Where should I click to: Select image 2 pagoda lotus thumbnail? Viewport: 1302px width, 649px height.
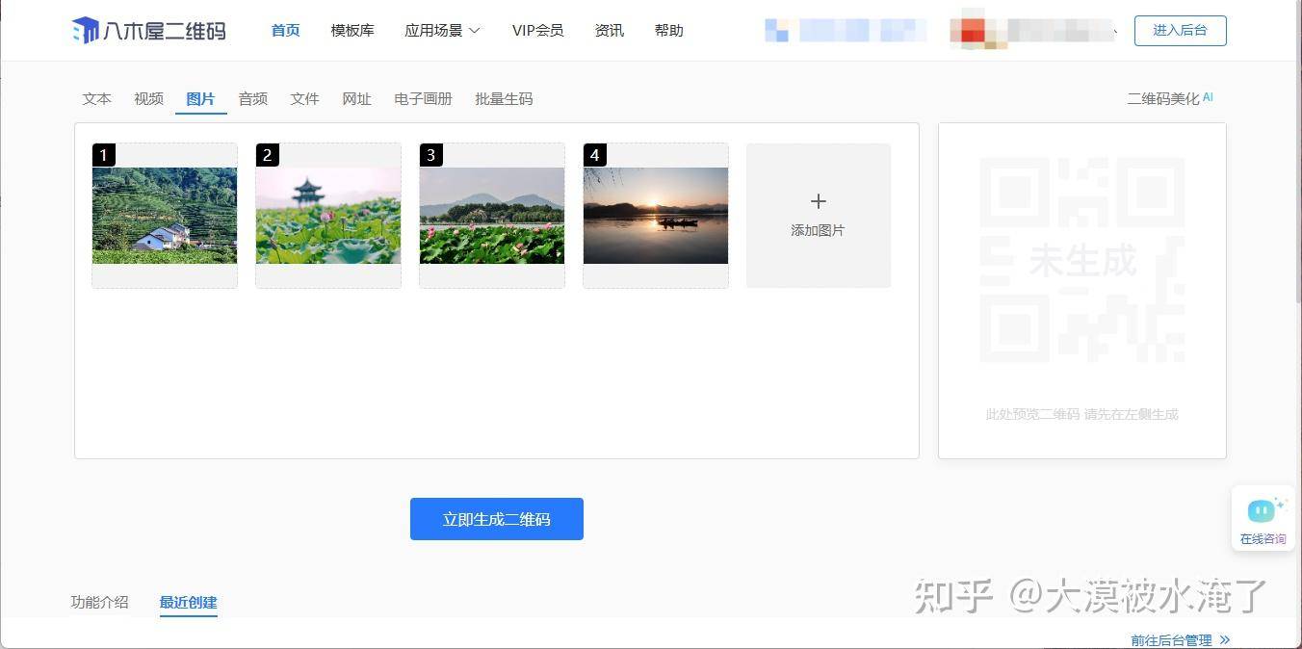click(328, 216)
